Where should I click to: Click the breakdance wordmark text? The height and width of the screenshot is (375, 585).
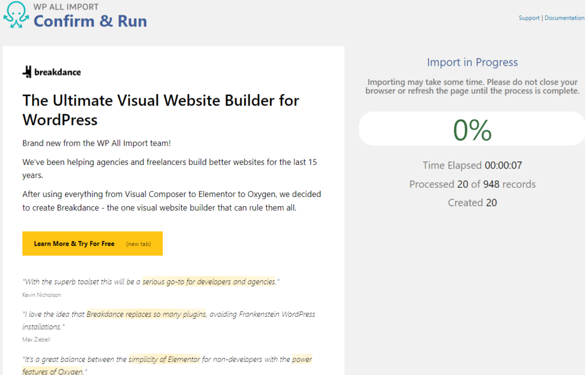pyautogui.click(x=58, y=72)
